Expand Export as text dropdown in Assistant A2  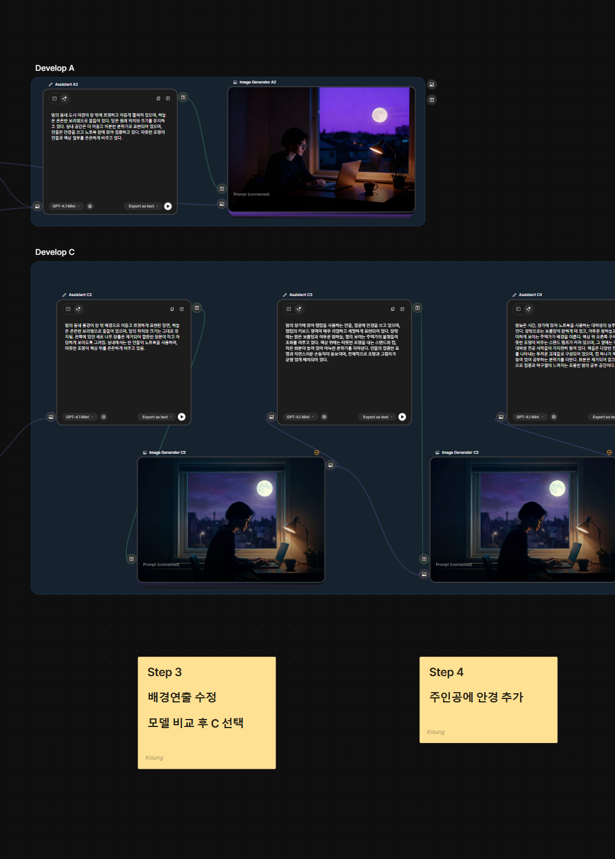pos(143,206)
